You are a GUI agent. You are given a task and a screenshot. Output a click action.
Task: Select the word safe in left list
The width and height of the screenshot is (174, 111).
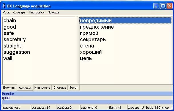click(x=9, y=33)
